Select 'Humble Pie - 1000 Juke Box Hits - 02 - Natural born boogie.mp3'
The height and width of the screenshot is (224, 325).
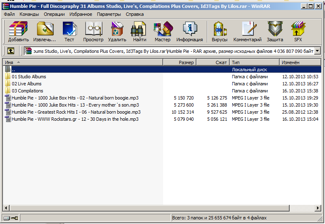(x=75, y=98)
